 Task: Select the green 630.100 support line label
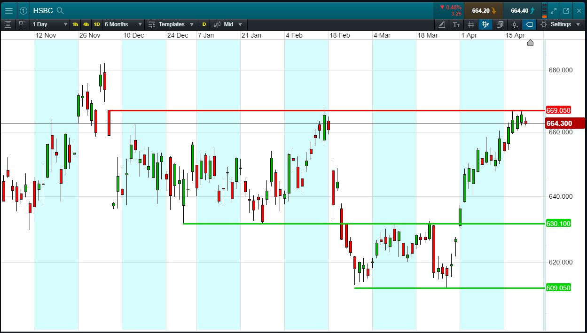(x=558, y=224)
